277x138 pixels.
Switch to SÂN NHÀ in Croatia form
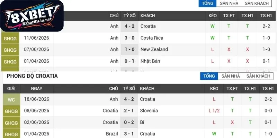tap(231, 76)
